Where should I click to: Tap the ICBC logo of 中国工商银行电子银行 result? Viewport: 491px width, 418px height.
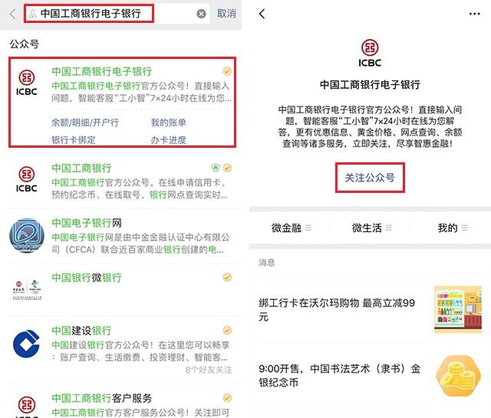(27, 82)
